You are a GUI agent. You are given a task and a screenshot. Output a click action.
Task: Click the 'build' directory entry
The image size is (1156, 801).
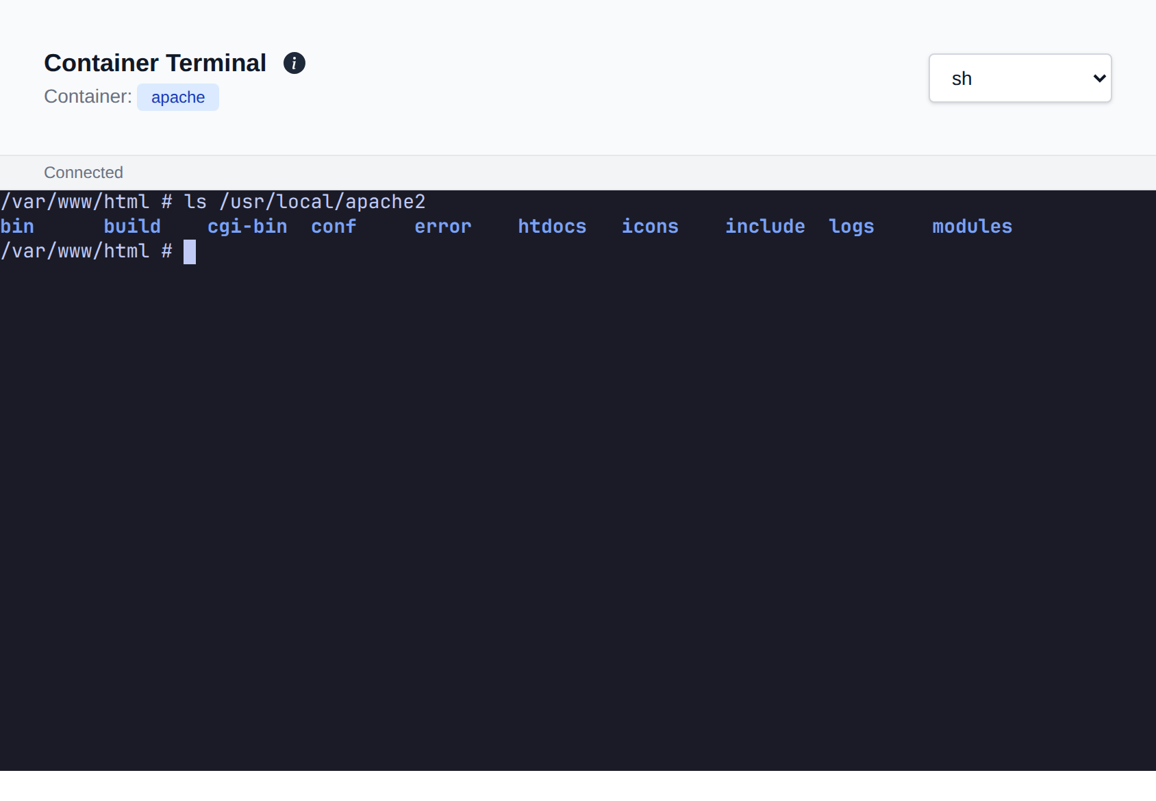coord(132,227)
